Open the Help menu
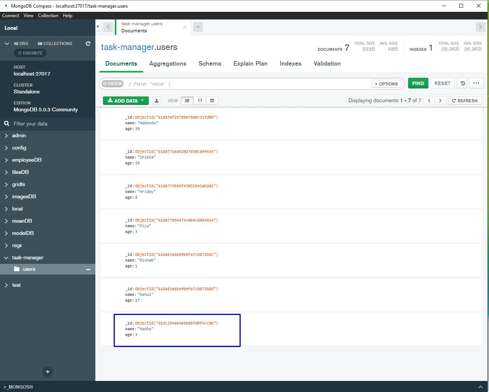Image resolution: width=489 pixels, height=392 pixels. pyautogui.click(x=68, y=16)
